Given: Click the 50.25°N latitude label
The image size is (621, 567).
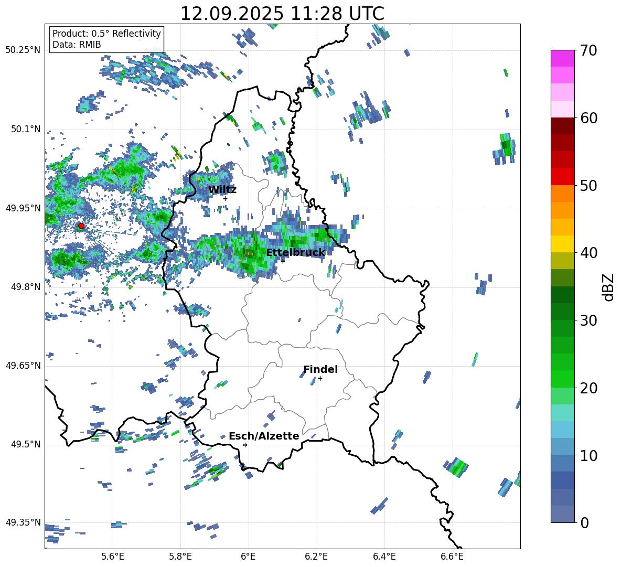Looking at the screenshot, I should pos(23,50).
